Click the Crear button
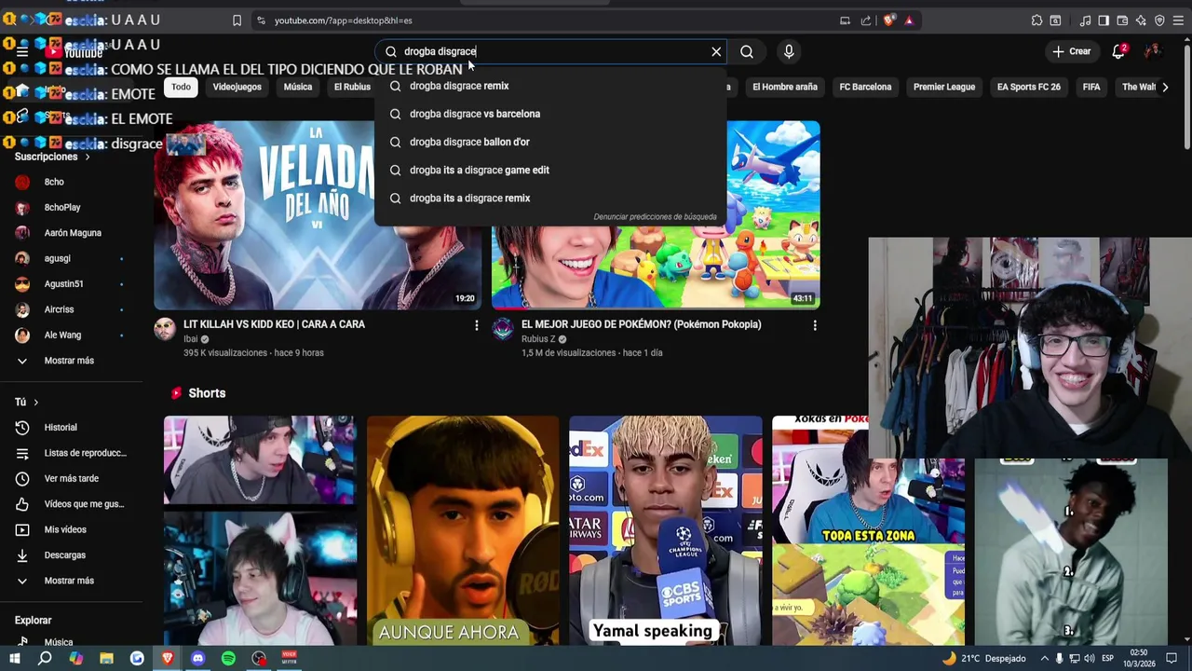Image resolution: width=1192 pixels, height=671 pixels. pyautogui.click(x=1071, y=51)
